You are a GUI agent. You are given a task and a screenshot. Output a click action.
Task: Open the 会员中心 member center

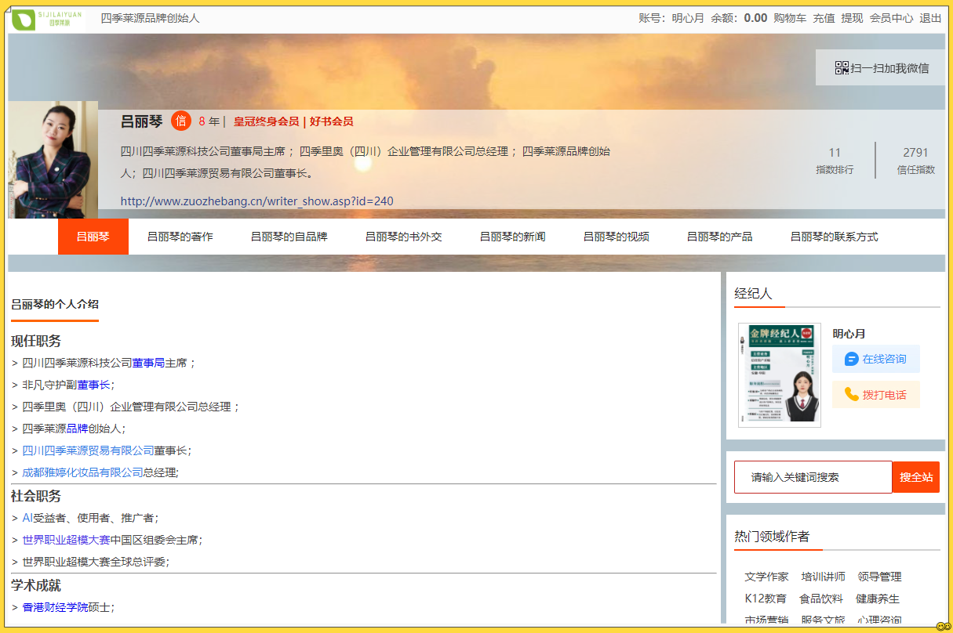click(891, 18)
